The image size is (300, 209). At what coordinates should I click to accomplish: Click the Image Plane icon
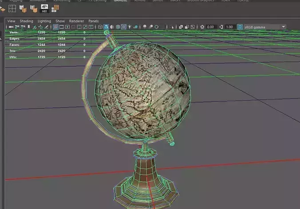[x=35, y=27]
